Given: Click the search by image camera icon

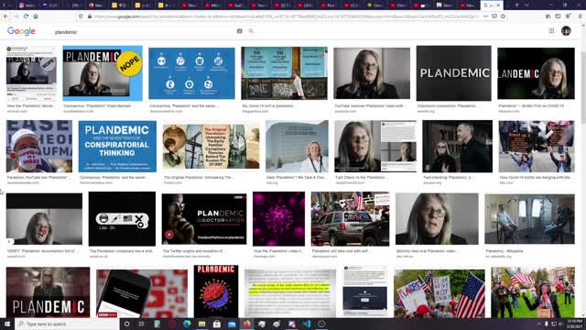Looking at the screenshot, I should [239, 31].
